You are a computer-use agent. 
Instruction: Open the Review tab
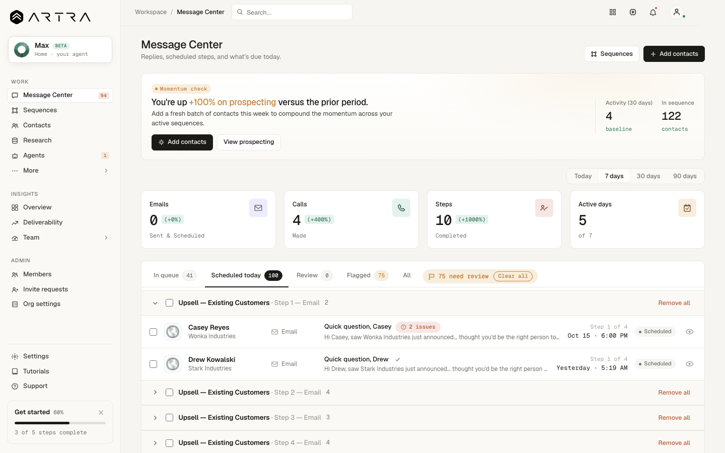click(x=314, y=275)
